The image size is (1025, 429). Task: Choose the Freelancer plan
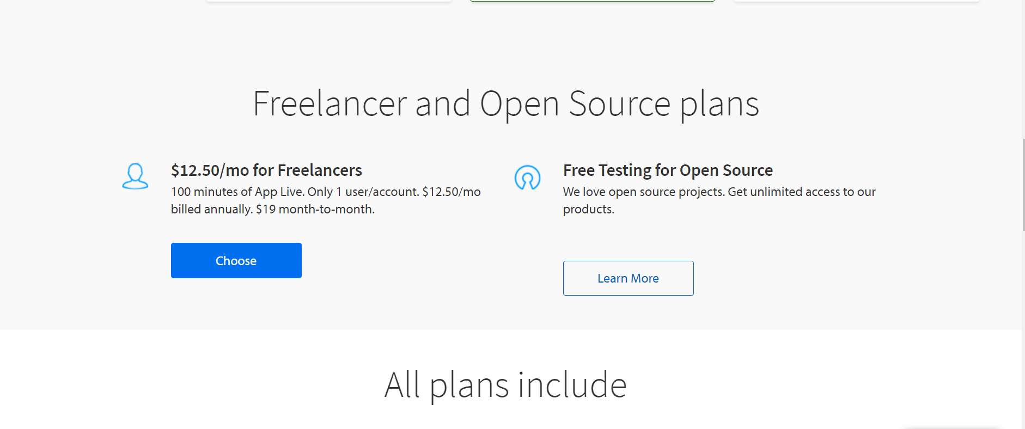[236, 260]
